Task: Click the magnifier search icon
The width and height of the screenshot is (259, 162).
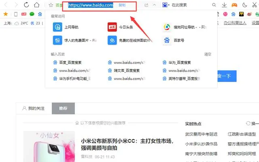Action: click(214, 5)
